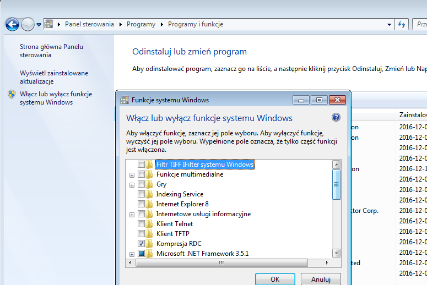The width and height of the screenshot is (427, 285).
Task: Check Internetowe usługi informacyjne checkbox
Action: click(141, 213)
